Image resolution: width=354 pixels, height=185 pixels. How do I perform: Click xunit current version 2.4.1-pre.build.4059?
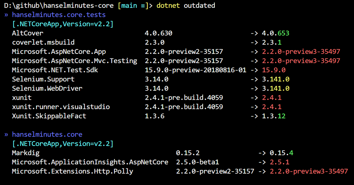click(x=184, y=97)
